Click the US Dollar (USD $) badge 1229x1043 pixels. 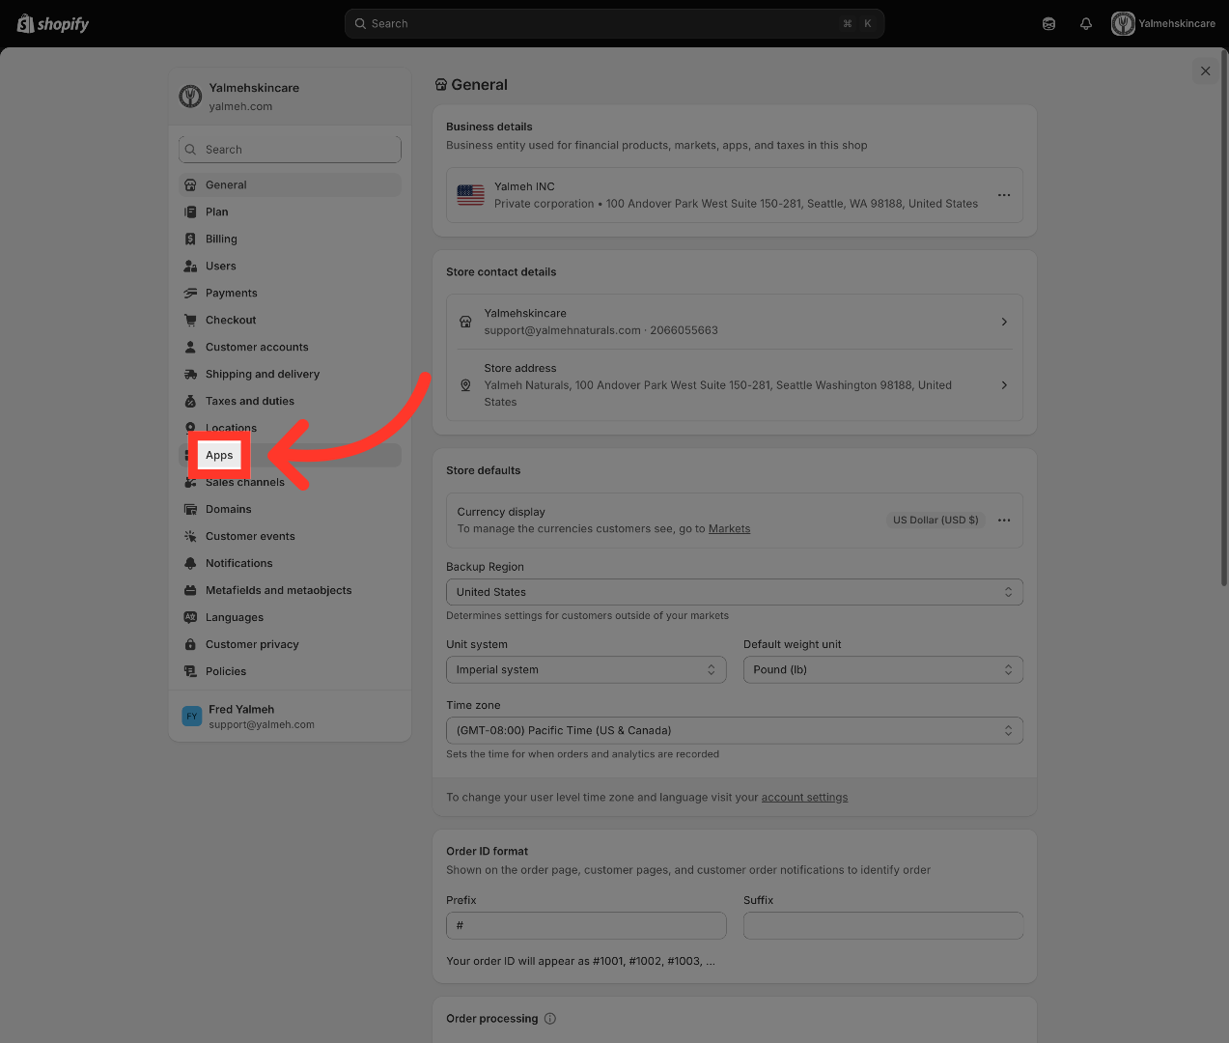[936, 520]
